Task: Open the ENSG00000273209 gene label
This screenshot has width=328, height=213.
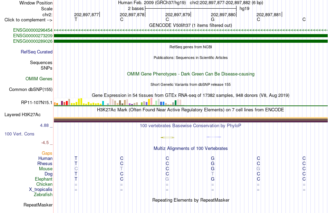Action: pos(33,36)
